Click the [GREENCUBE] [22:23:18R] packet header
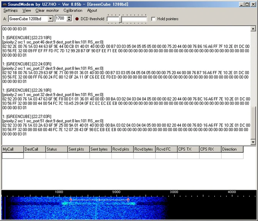Screen dimensions: 258x221 tap(27, 37)
